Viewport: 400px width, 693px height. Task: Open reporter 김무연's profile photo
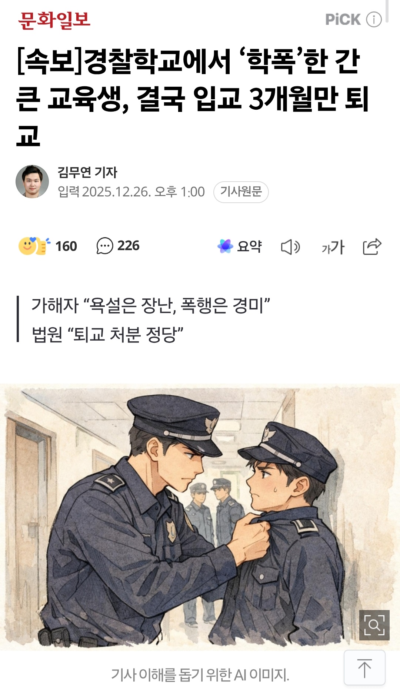tap(32, 182)
